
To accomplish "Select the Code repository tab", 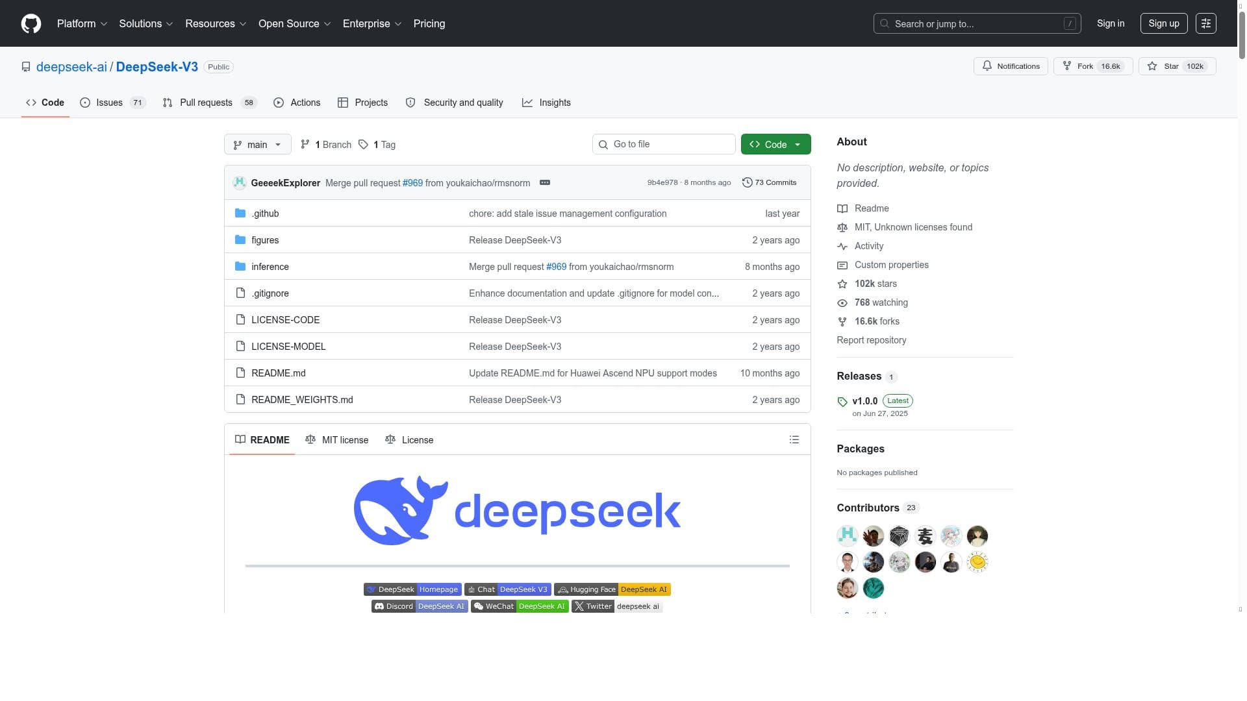I will point(45,103).
